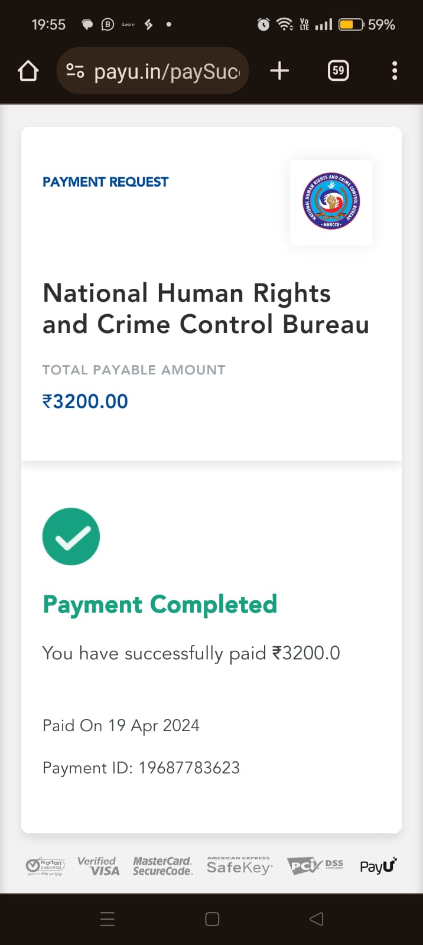Open the browser three-dot menu
Image resolution: width=423 pixels, height=945 pixels.
tap(395, 71)
